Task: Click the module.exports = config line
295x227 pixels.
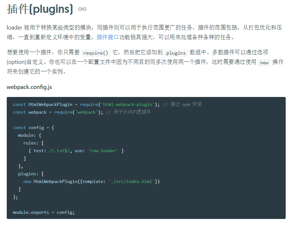Action: (x=44, y=212)
